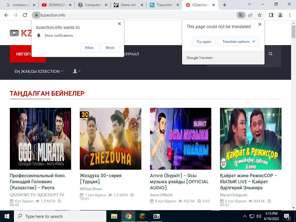Open the Windows Start menu
The image size is (296, 222).
coord(7,216)
